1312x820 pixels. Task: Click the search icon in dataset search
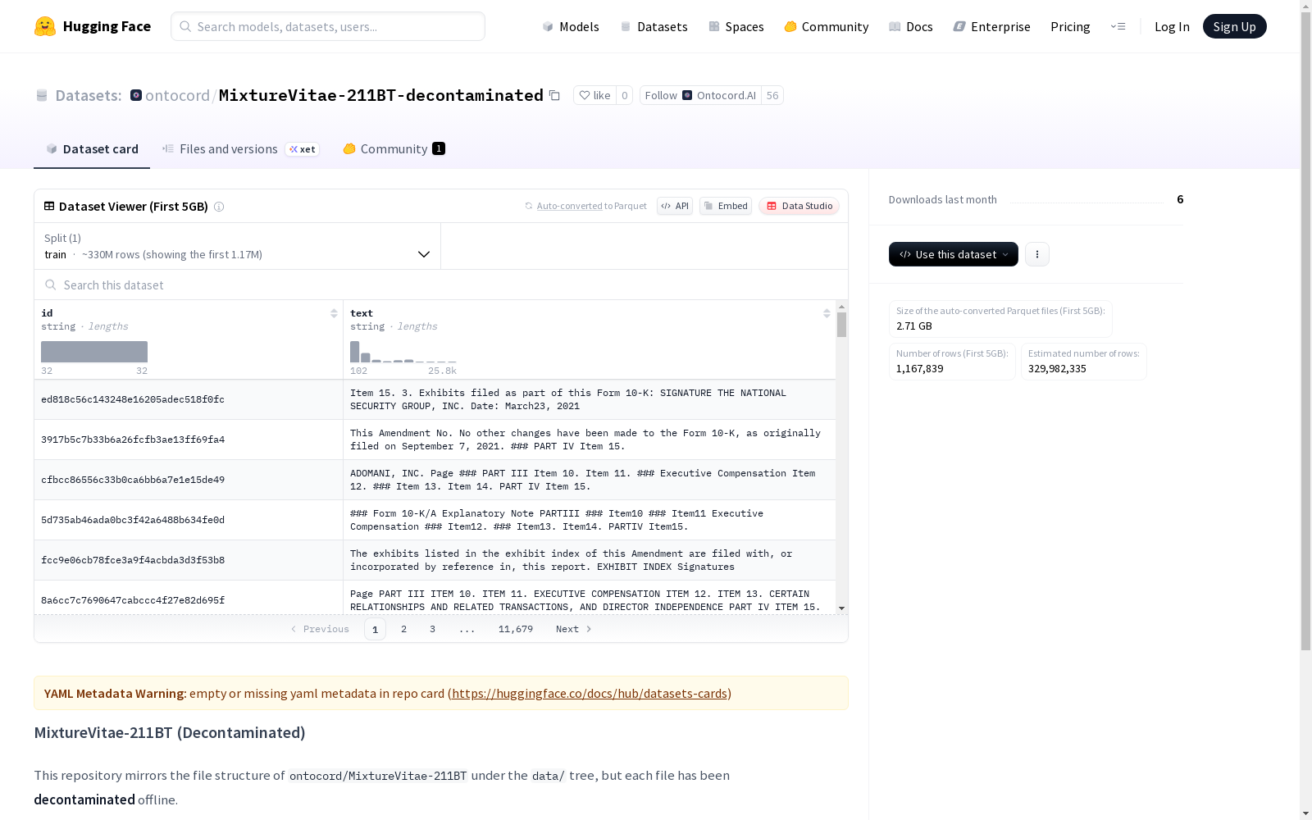click(x=51, y=285)
